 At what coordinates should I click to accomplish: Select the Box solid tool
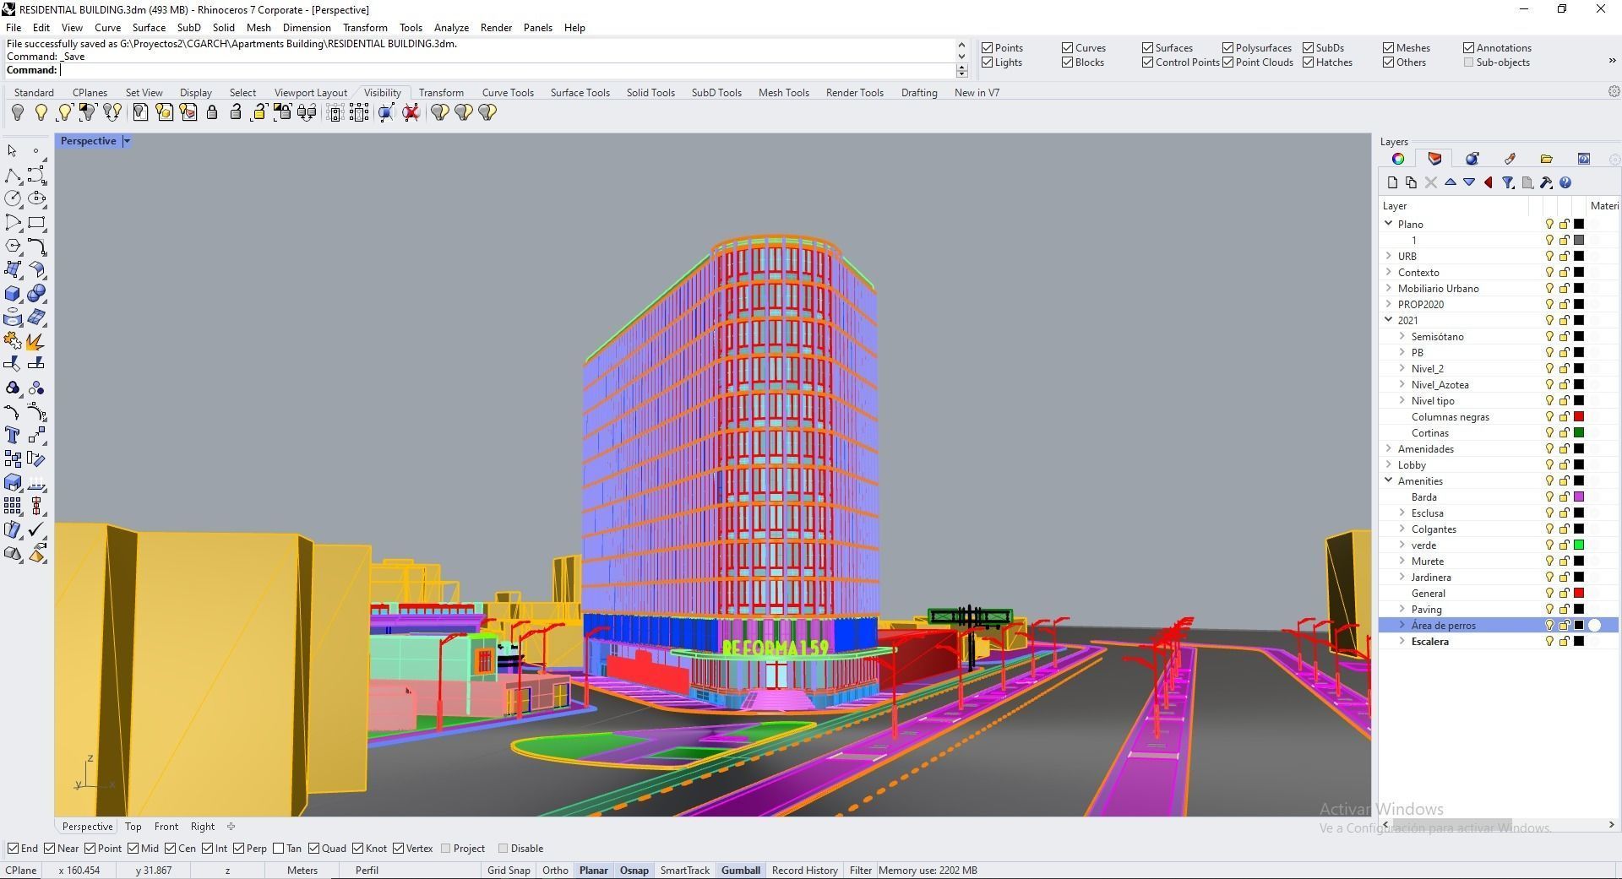[x=13, y=294]
